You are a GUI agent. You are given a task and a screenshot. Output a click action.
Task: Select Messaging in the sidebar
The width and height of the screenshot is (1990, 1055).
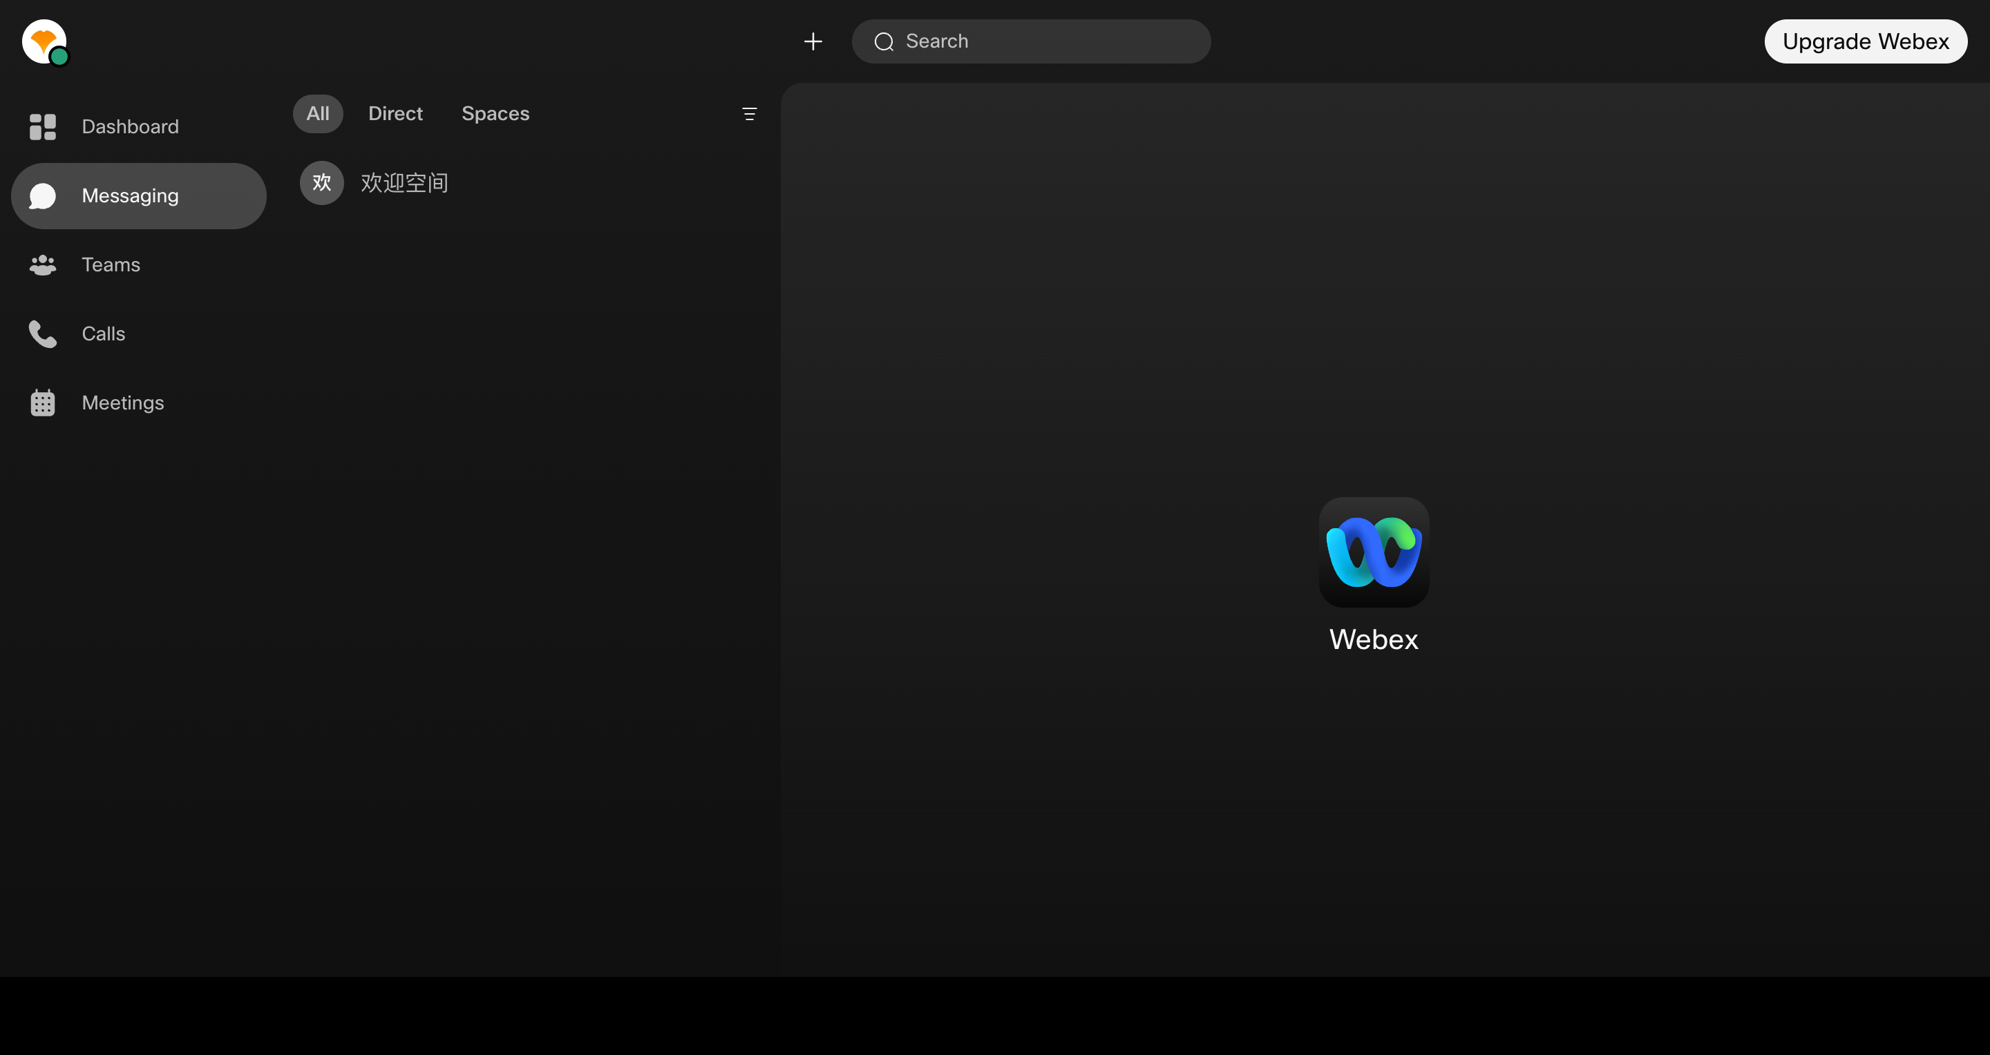139,196
